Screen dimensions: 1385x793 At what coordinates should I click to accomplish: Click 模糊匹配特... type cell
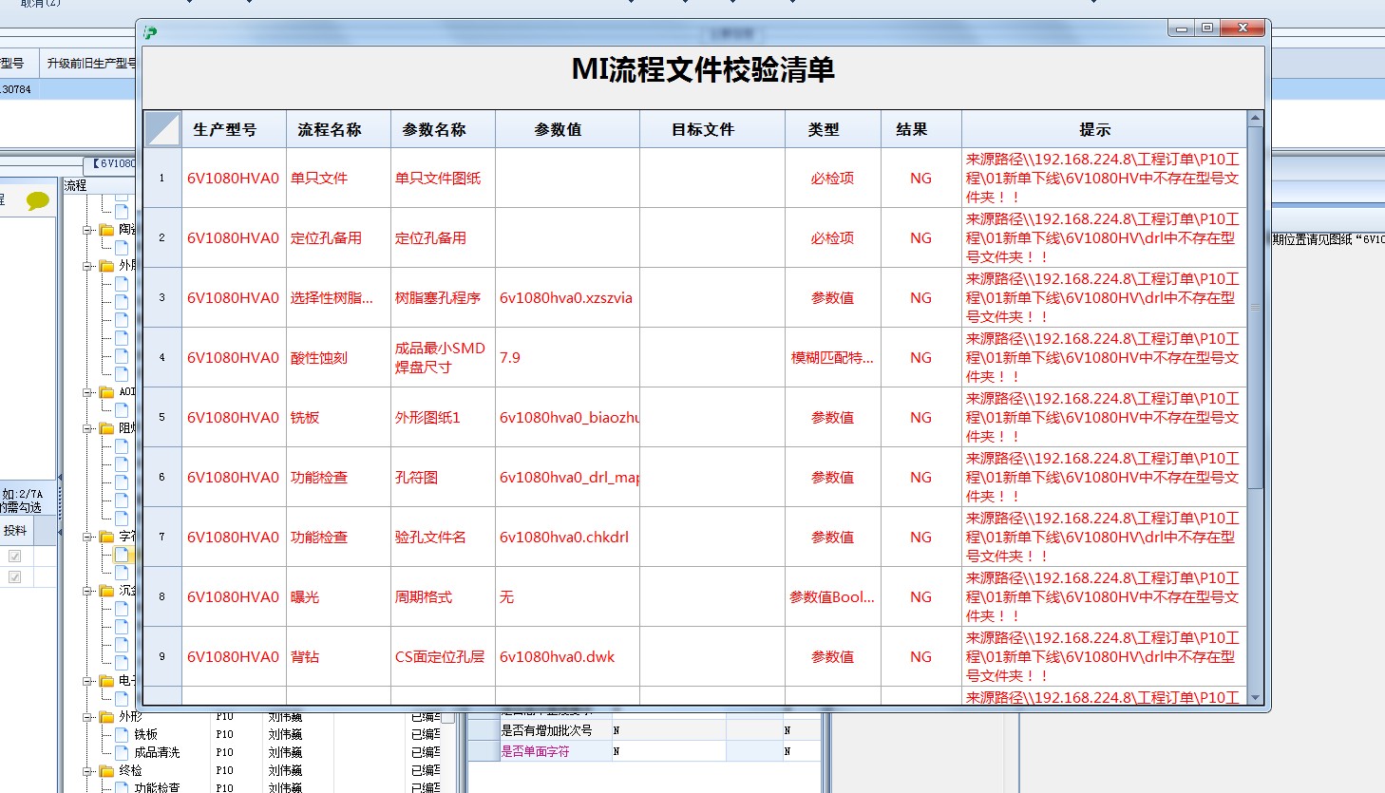coord(833,357)
